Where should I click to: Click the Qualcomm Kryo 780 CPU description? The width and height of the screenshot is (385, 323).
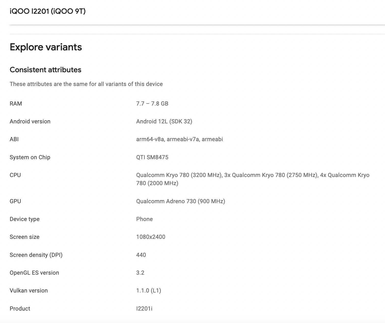point(252,179)
